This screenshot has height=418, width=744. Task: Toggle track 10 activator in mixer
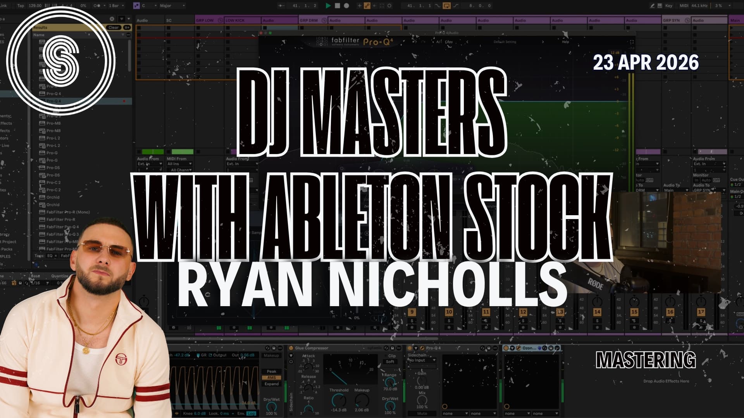pyautogui.click(x=449, y=312)
